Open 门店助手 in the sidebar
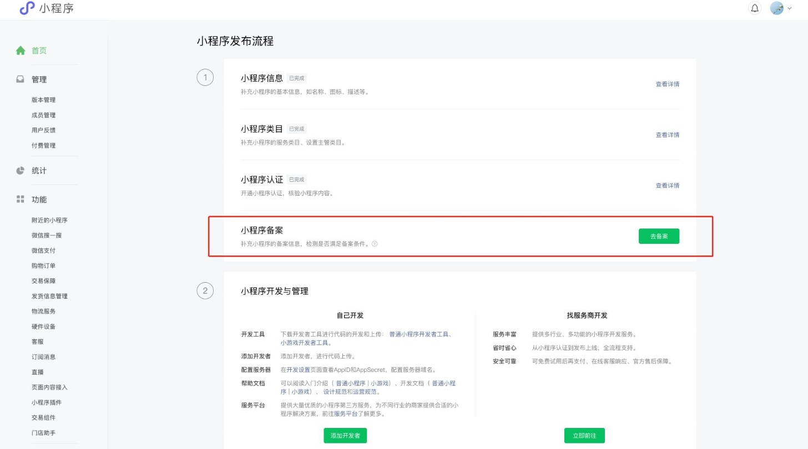The width and height of the screenshot is (808, 449). pos(43,433)
